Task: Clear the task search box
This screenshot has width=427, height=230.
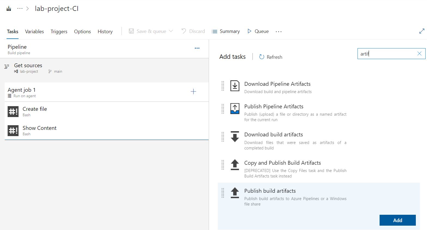Action: pos(419,54)
